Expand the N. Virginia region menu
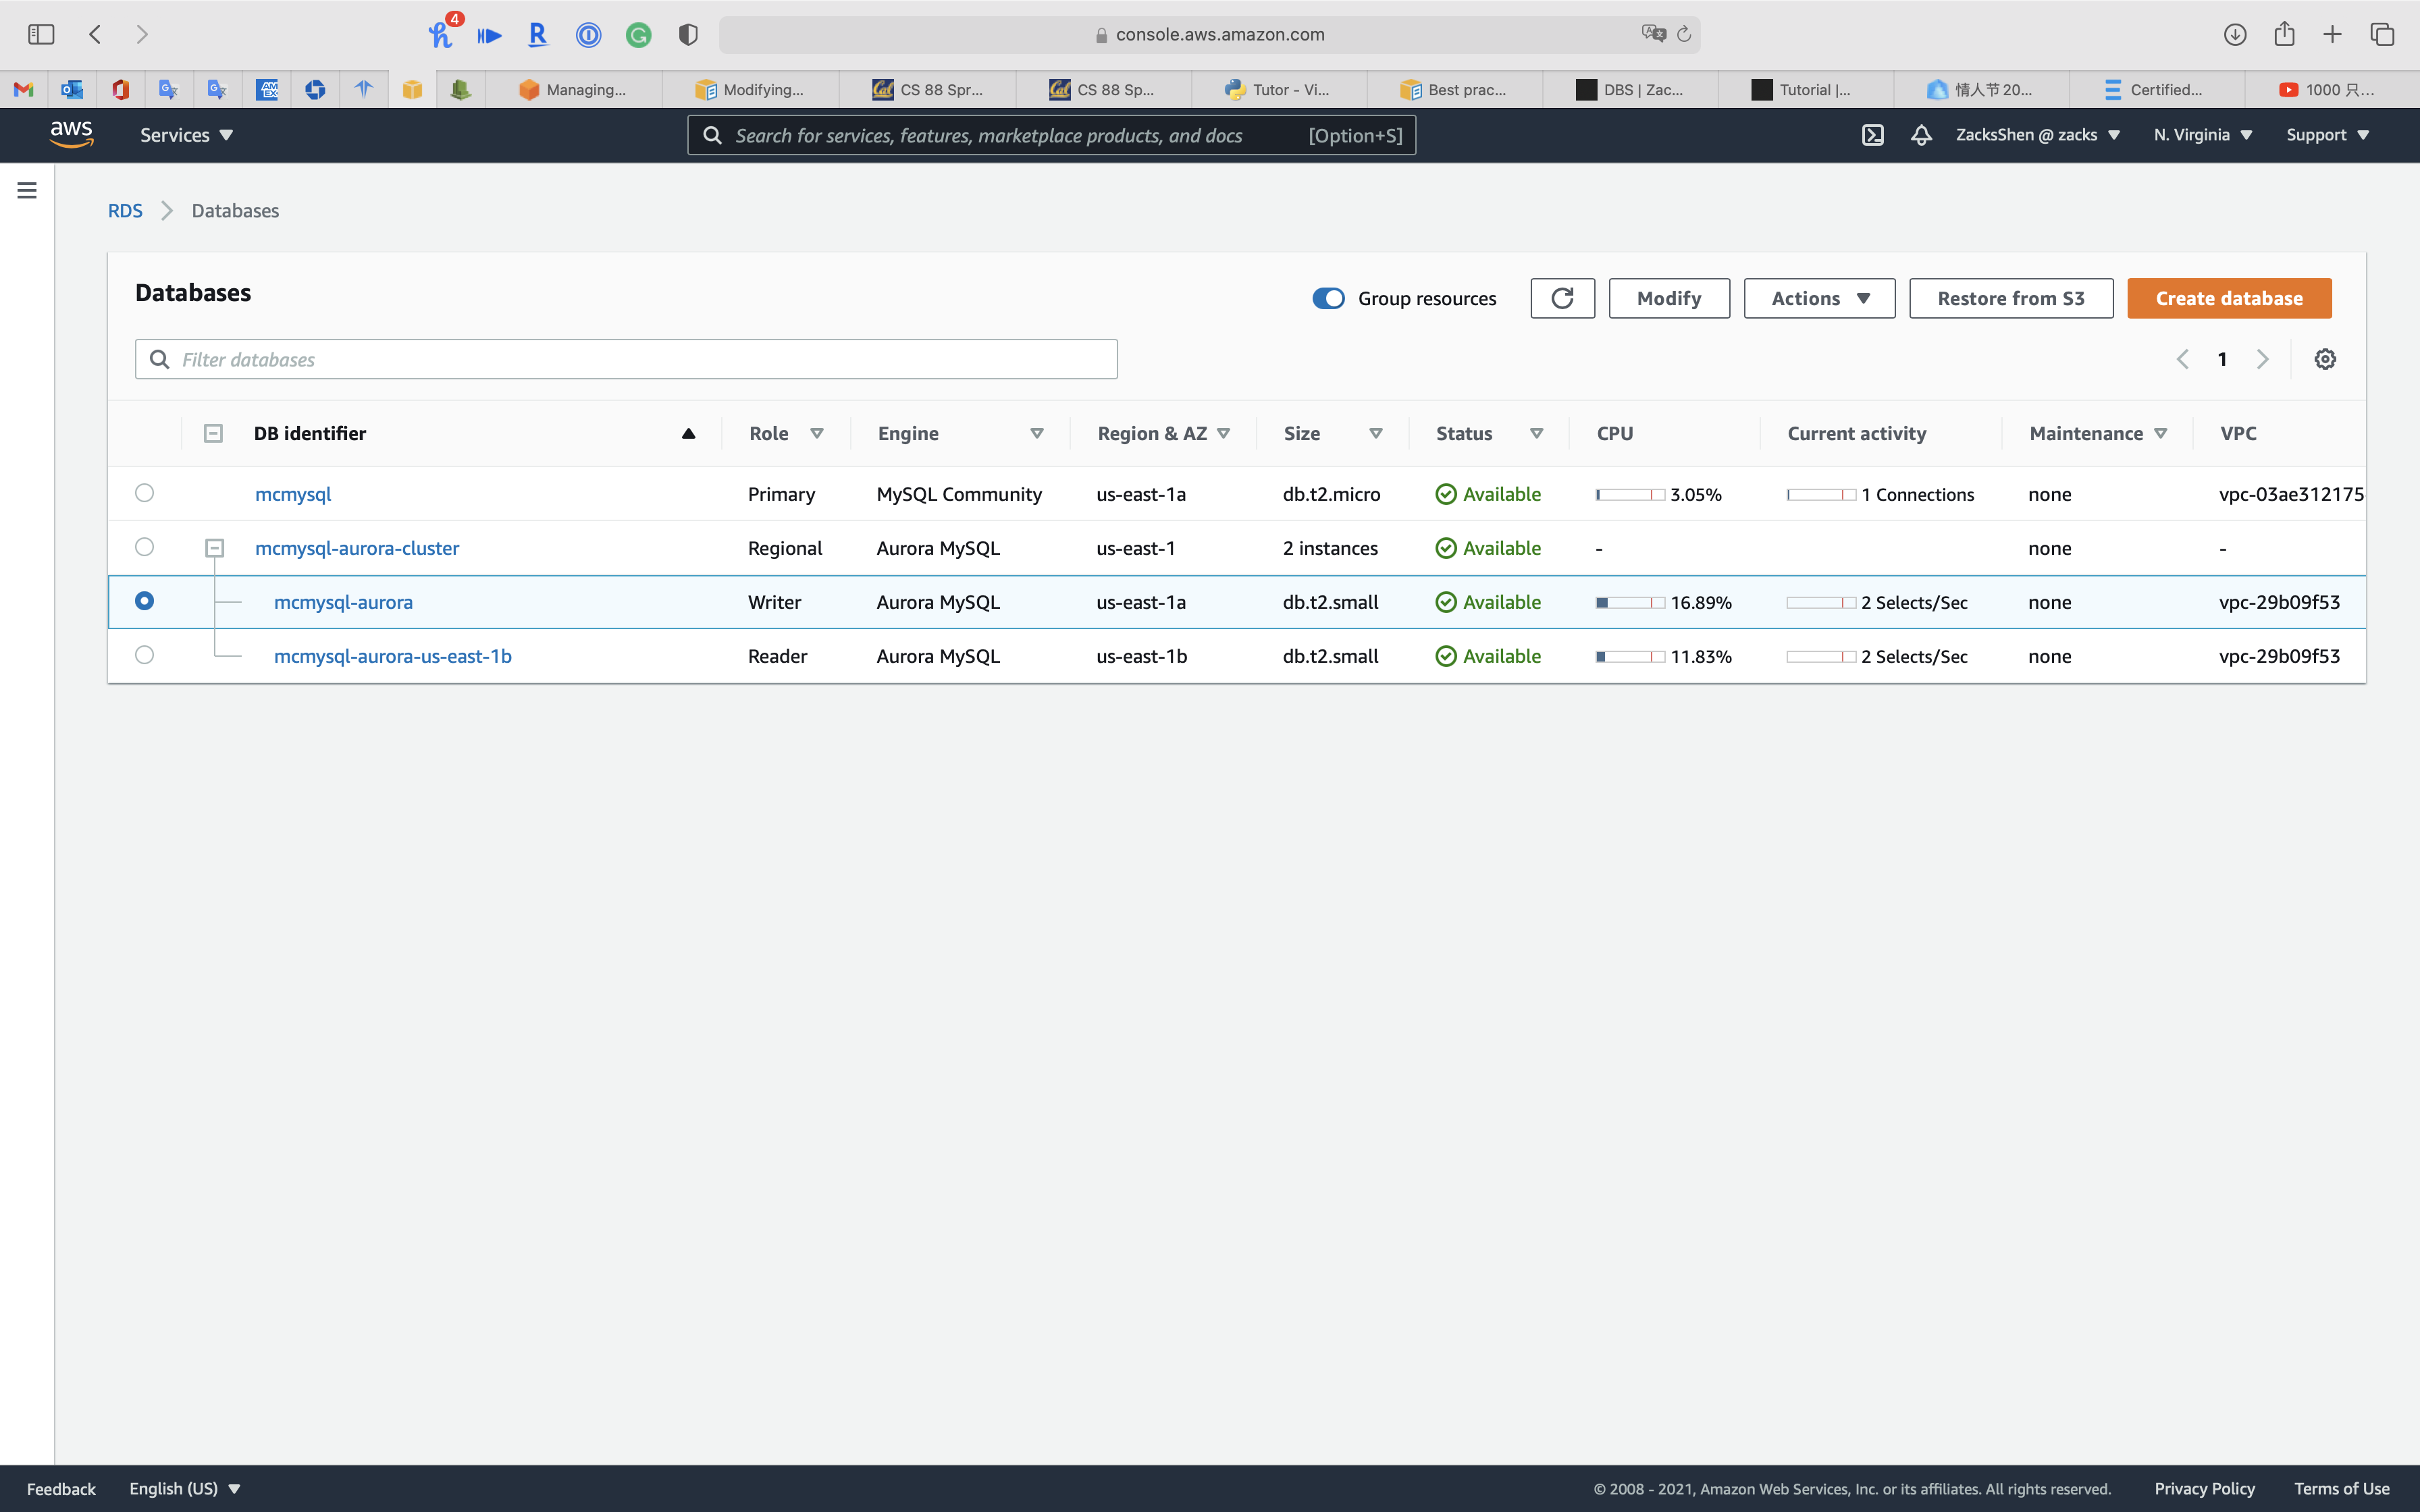This screenshot has width=2420, height=1512. (2202, 135)
